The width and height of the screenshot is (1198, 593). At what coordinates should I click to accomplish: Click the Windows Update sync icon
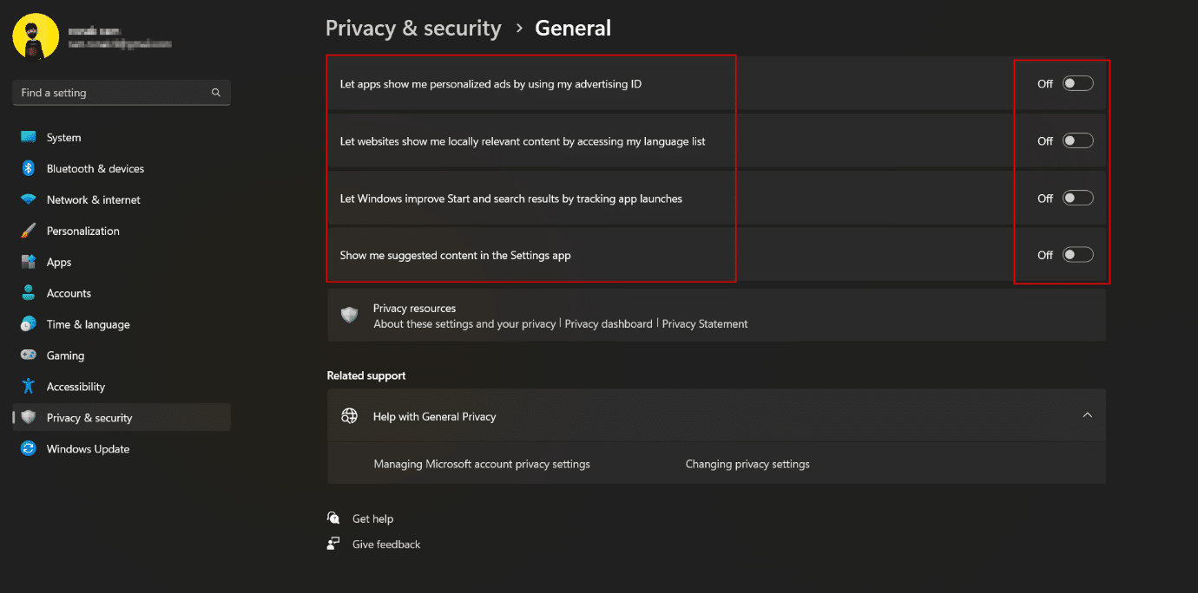click(29, 449)
